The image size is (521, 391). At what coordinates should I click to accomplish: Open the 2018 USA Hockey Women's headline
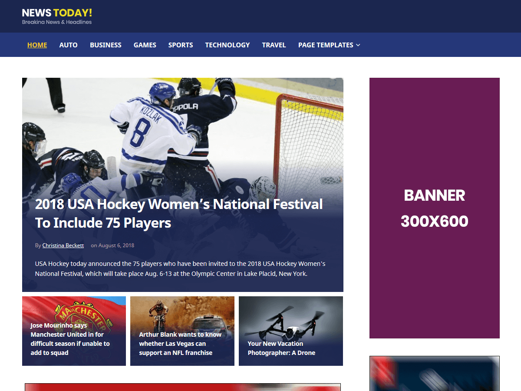click(x=179, y=213)
